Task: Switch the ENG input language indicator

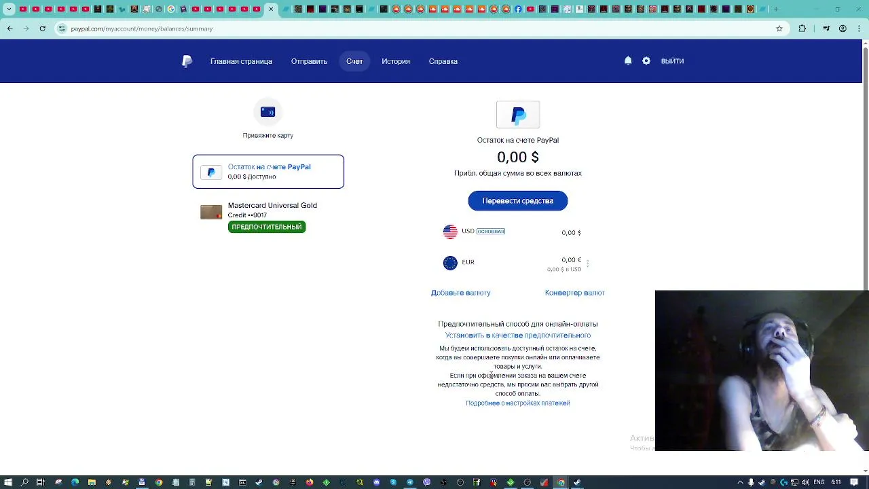Action: coord(818,482)
